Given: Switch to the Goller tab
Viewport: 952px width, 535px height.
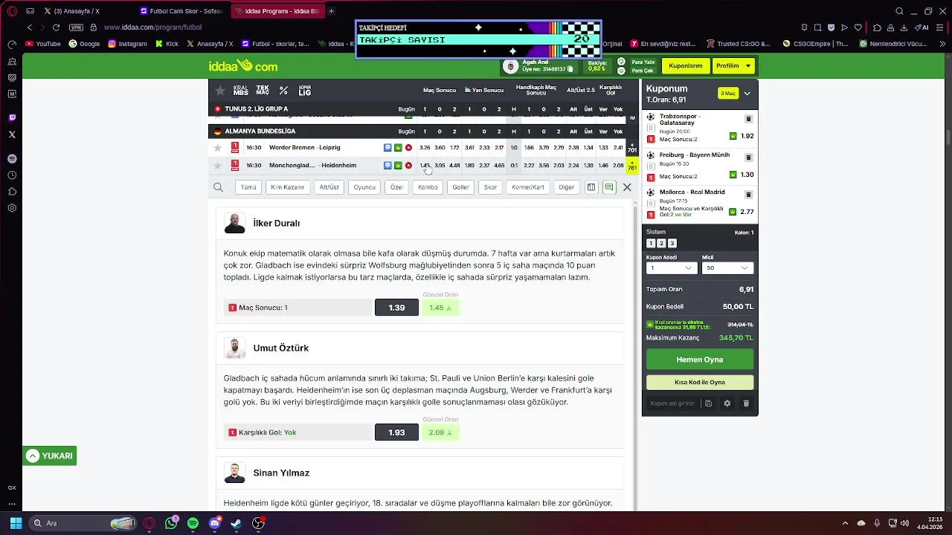Looking at the screenshot, I should point(460,187).
